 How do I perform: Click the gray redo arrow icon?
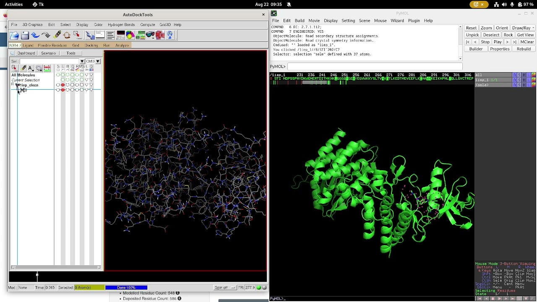[x=46, y=35]
